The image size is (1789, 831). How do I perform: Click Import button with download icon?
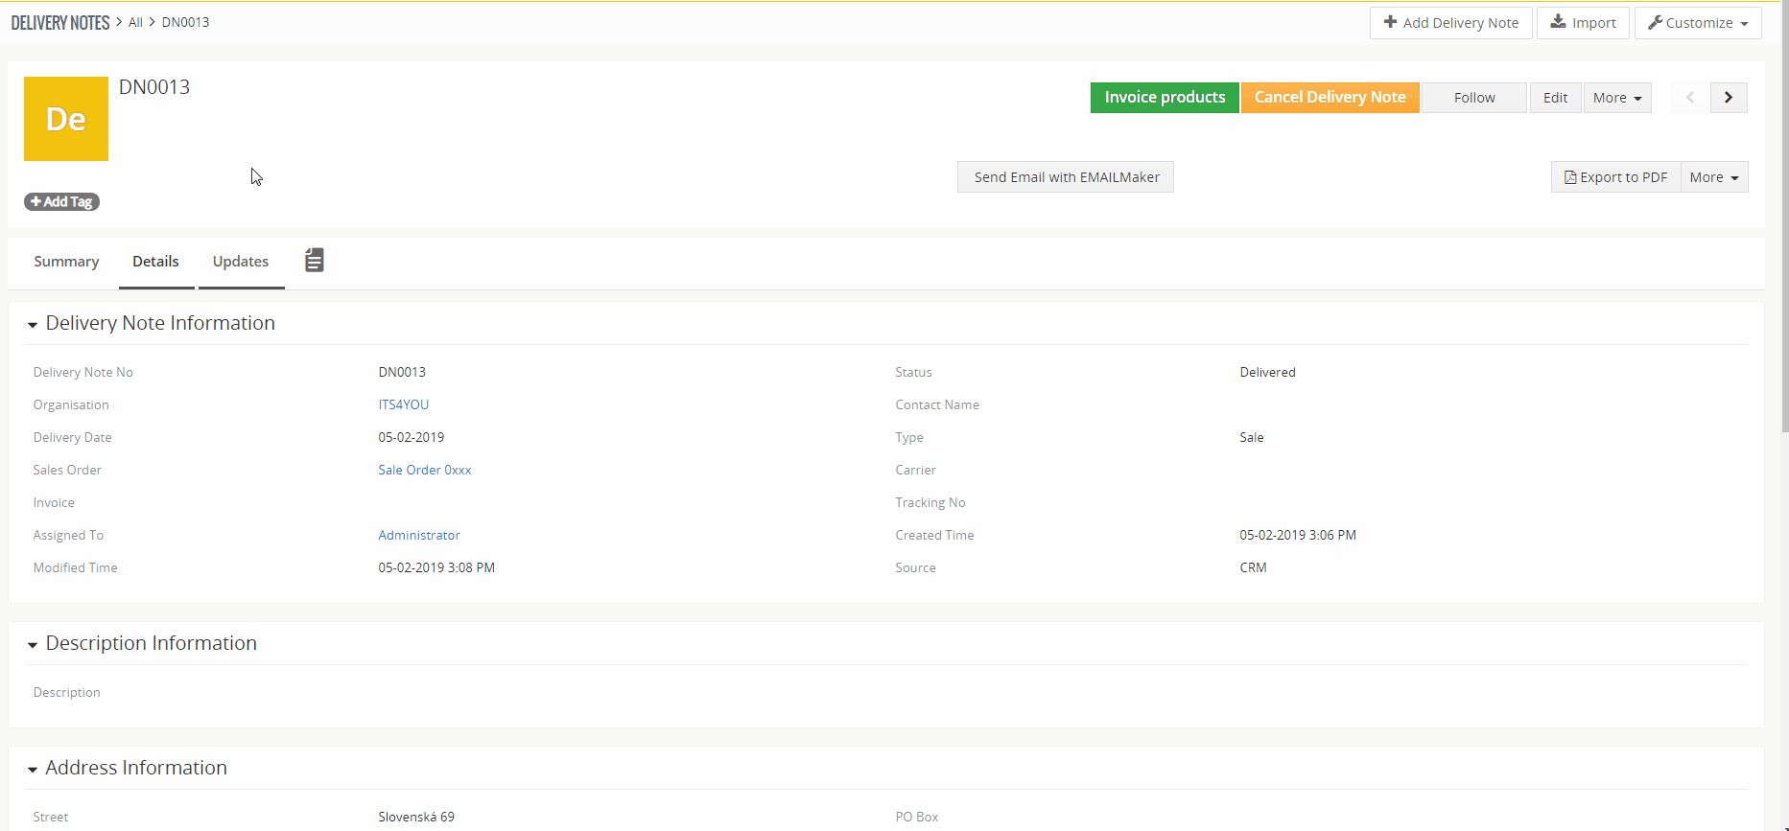pyautogui.click(x=1583, y=23)
